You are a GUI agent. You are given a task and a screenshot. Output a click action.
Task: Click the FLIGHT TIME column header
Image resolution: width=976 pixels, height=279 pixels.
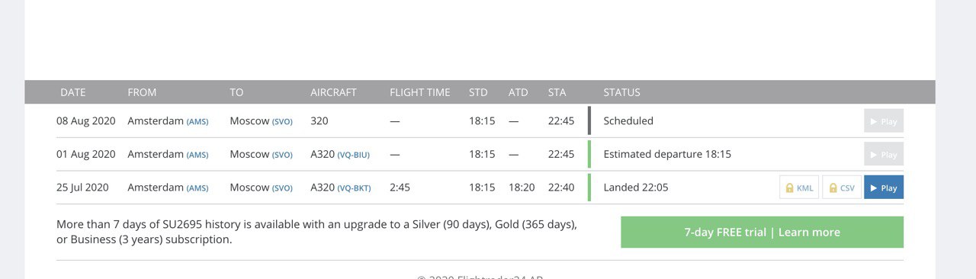[x=420, y=92]
